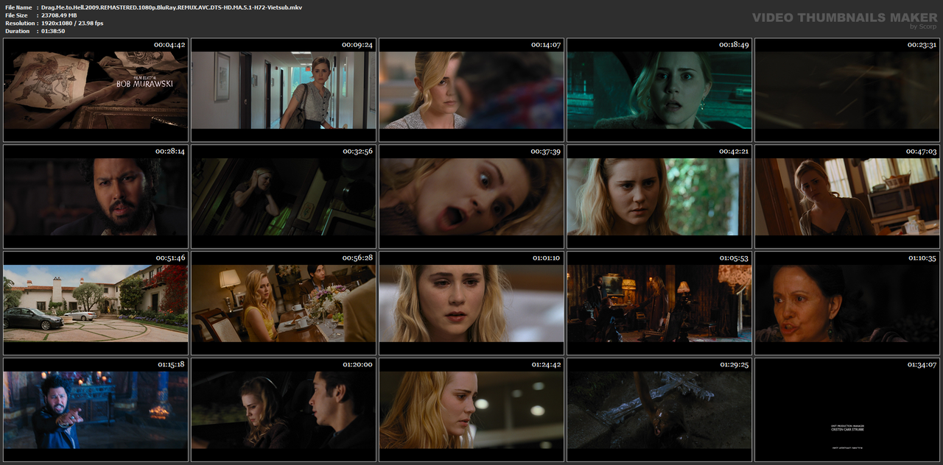
Task: Pick the thumbnail at 01:01:10
Action: [471, 303]
